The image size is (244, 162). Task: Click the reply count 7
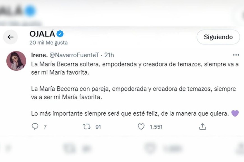[45, 127]
